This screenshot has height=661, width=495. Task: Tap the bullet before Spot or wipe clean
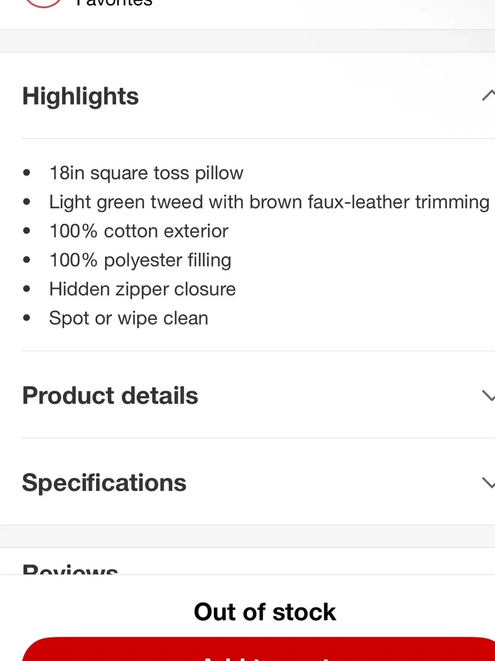[27, 318]
